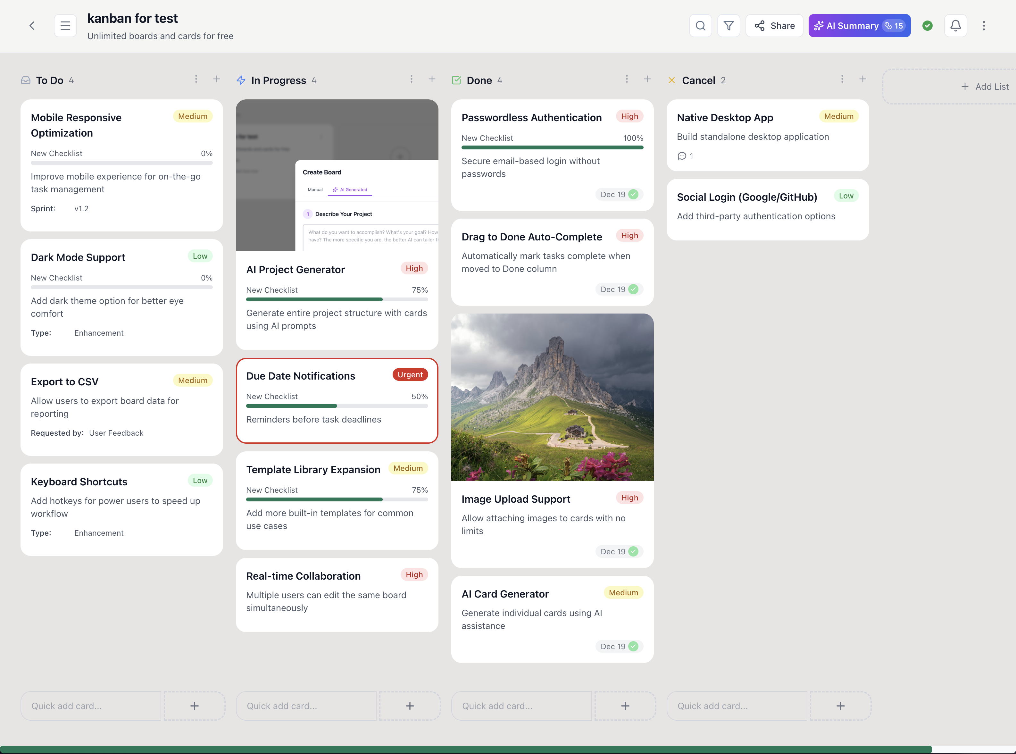Open the hamburger sidebar menu

tap(65, 26)
